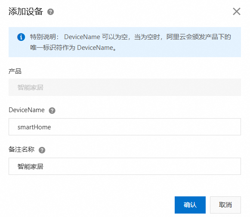Click the 备注名称 field label

pyautogui.click(x=22, y=150)
